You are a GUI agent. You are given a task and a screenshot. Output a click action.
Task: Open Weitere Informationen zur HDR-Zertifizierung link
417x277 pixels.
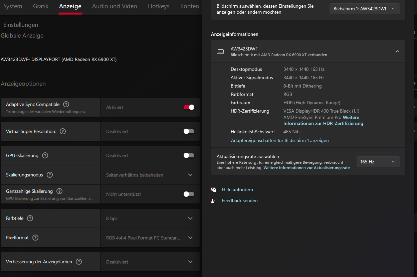323,121
